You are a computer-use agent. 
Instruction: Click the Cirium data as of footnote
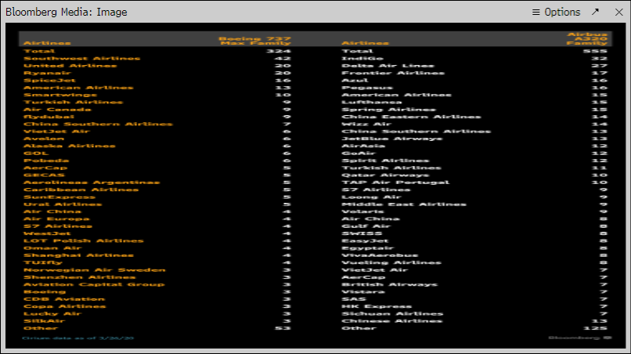click(x=78, y=338)
